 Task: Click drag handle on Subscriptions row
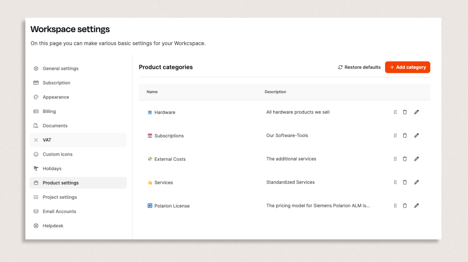point(395,135)
